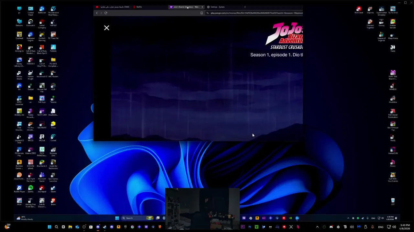Screen dimensions: 414x232
Task: Open Overwatch desktop shortcut
Action: point(30,23)
